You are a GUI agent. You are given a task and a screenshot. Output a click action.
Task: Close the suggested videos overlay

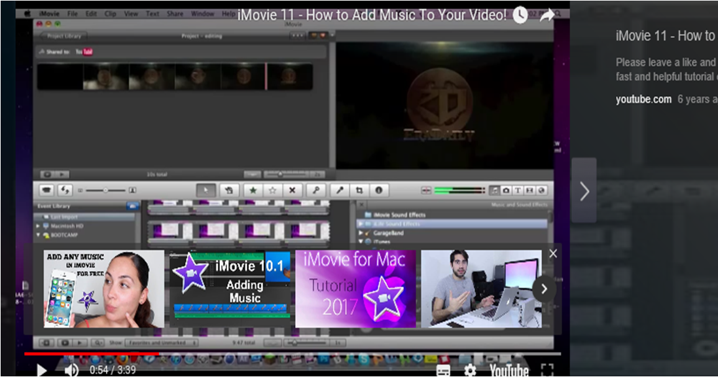(x=553, y=253)
